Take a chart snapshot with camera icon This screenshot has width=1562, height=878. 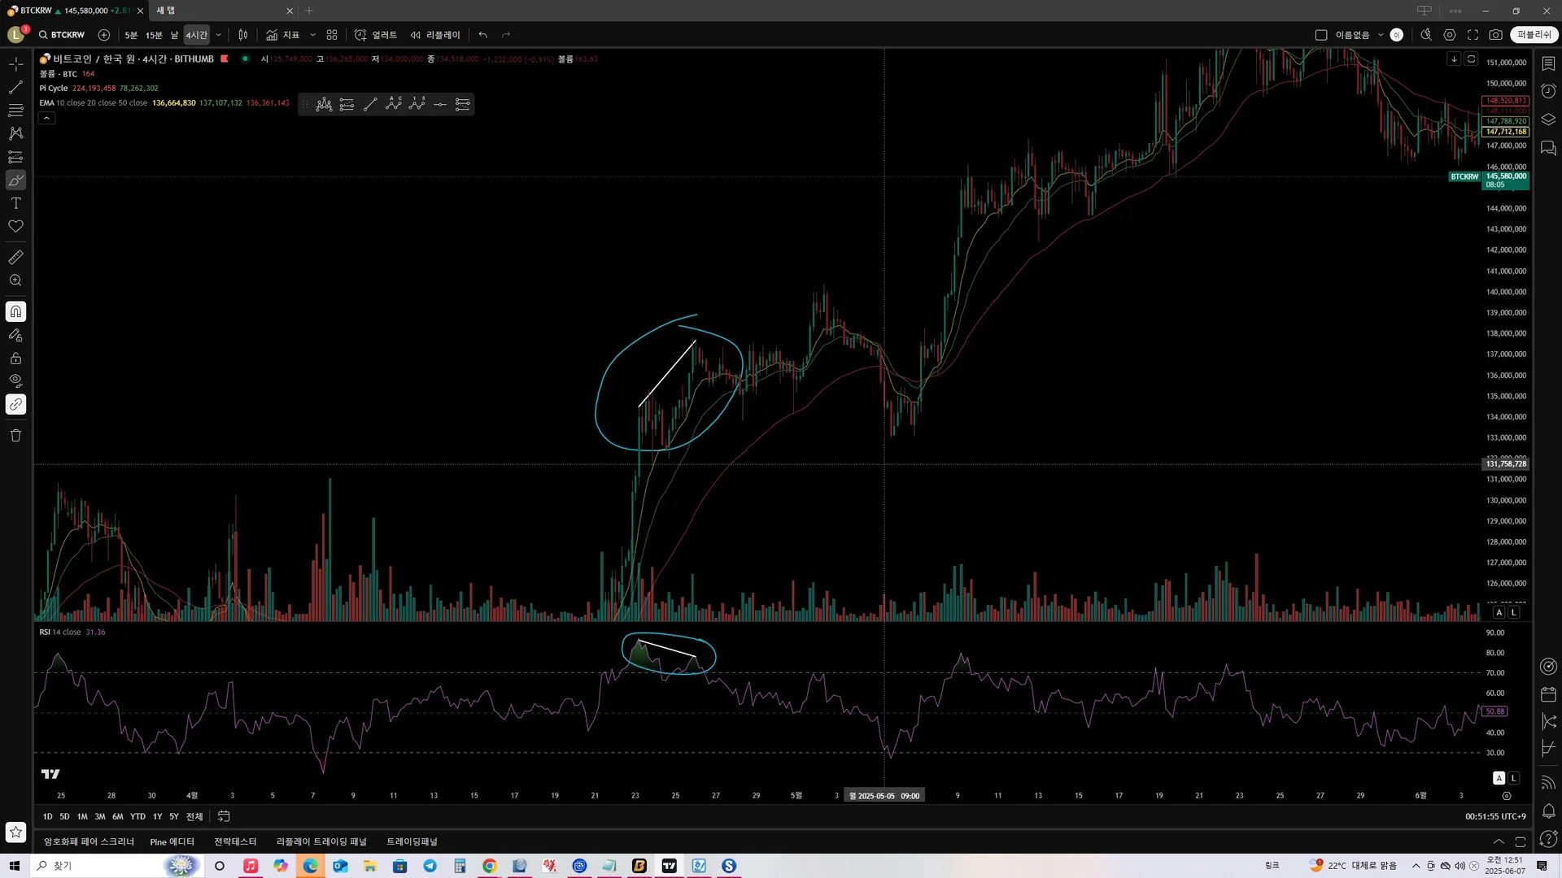1495,35
